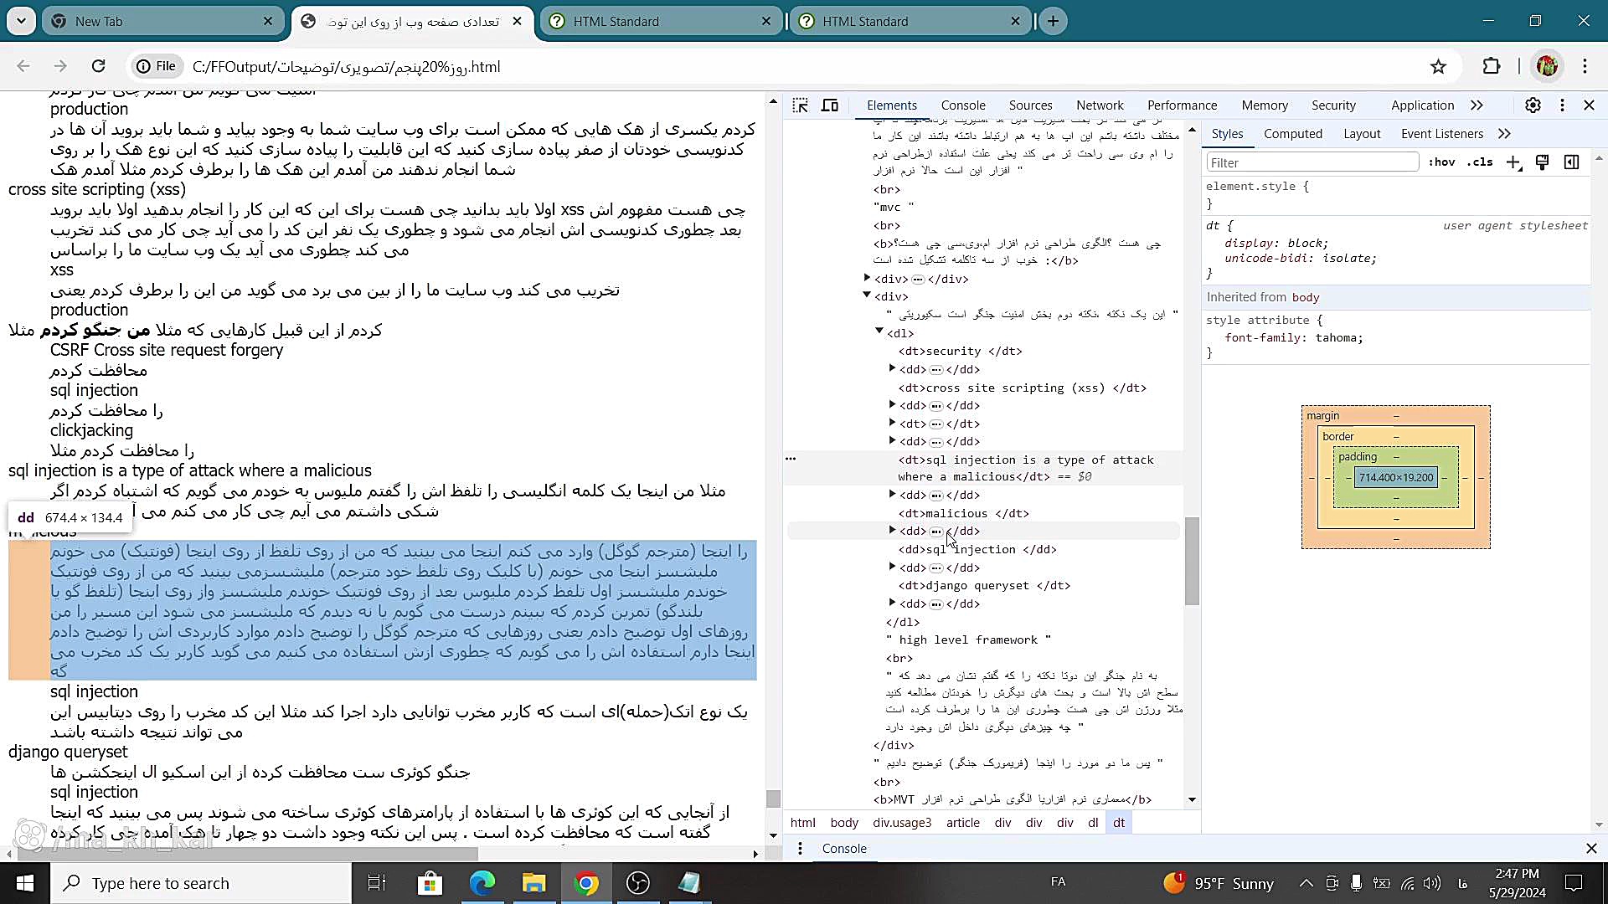Open the Memory tab
1608x904 pixels.
pos(1265,105)
